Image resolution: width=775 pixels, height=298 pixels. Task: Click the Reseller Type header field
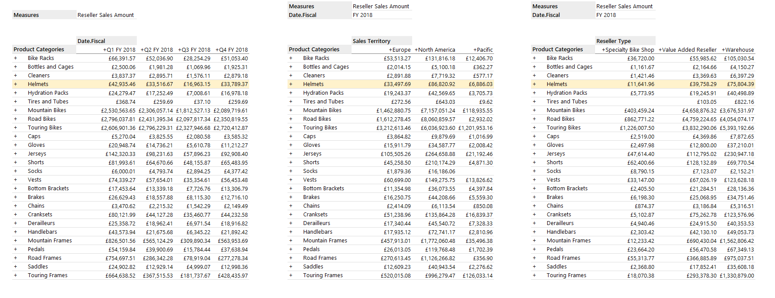[613, 41]
